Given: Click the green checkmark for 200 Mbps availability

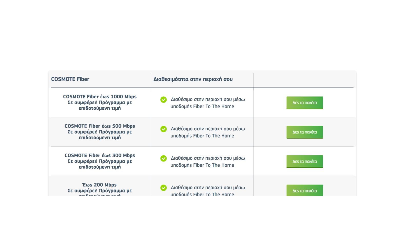Looking at the screenshot, I should tap(163, 188).
